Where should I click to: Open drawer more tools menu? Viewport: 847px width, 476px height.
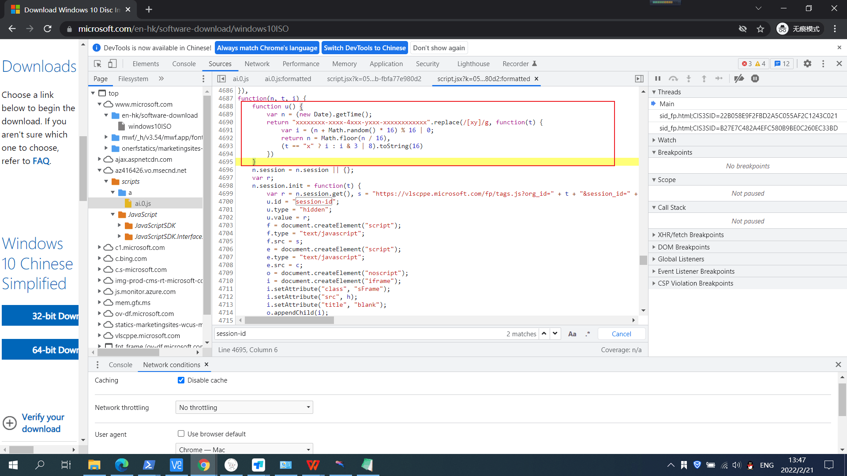pyautogui.click(x=97, y=365)
